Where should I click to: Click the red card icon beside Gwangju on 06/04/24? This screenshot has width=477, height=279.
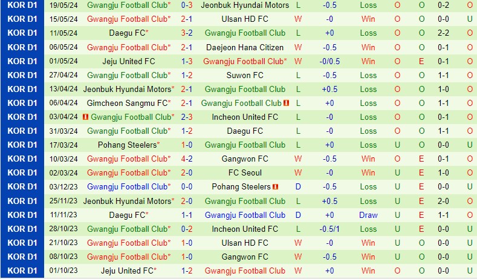287,103
